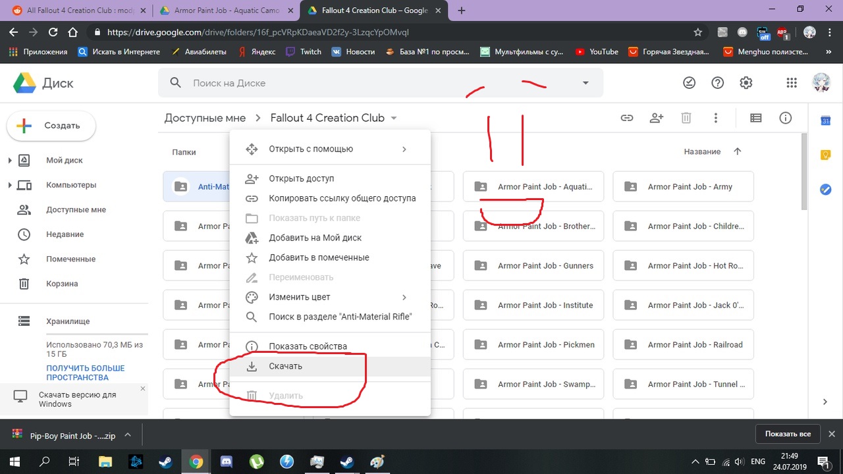
Task: Dismiss the Скачать версию для Windows notice
Action: click(x=143, y=389)
